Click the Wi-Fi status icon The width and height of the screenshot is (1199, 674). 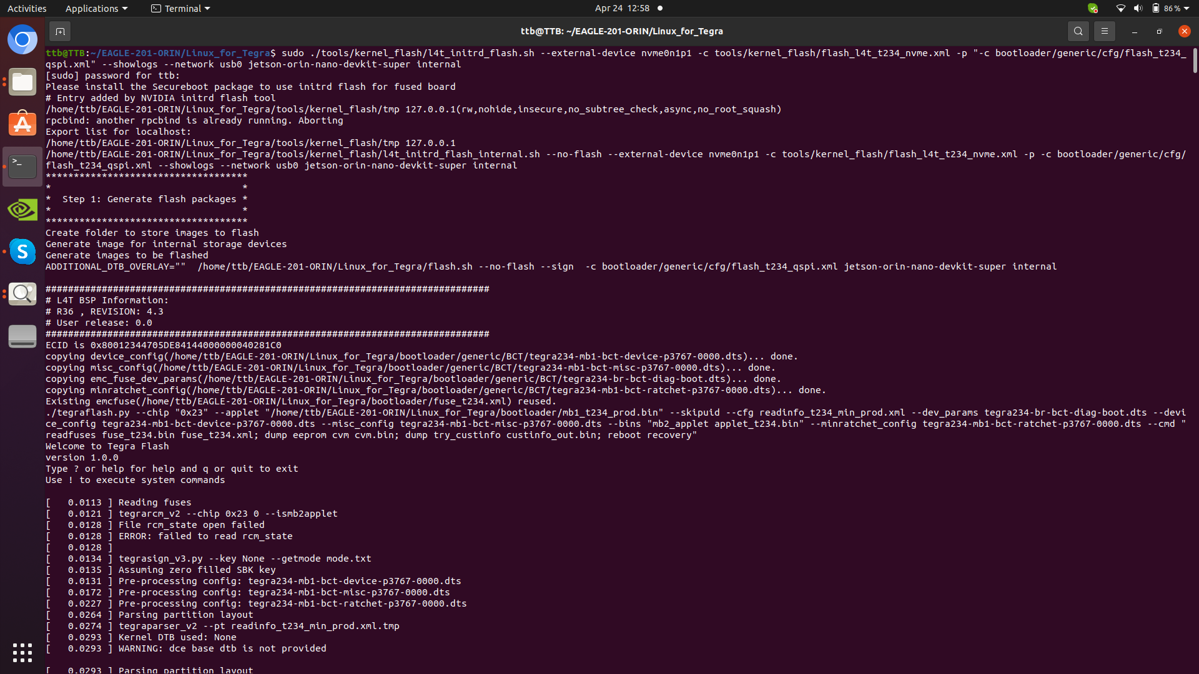point(1121,8)
